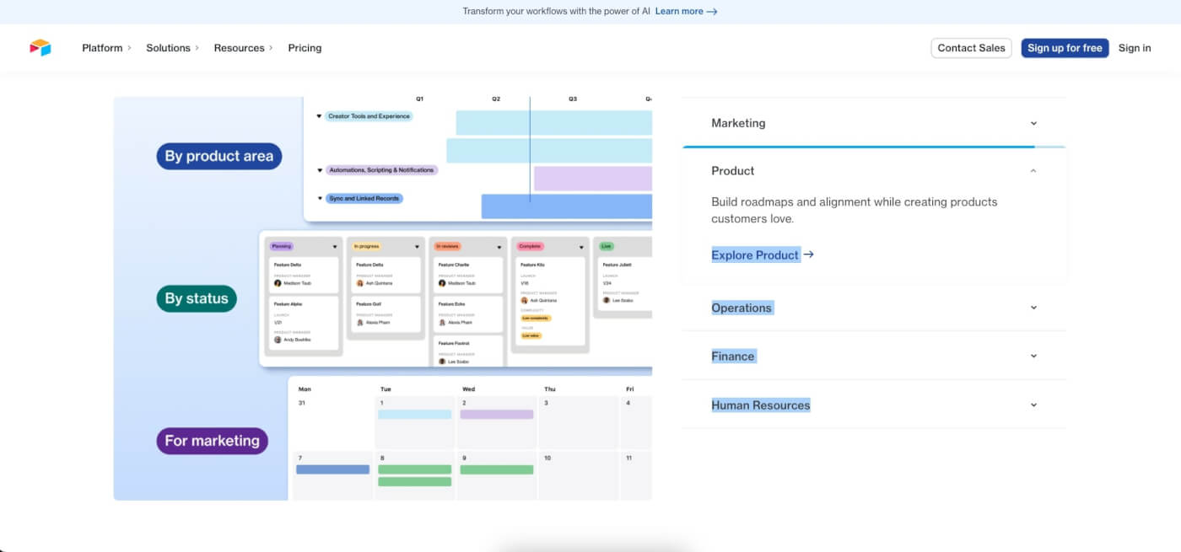The width and height of the screenshot is (1181, 552).
Task: Open the Platform navigation menu
Action: pyautogui.click(x=102, y=48)
